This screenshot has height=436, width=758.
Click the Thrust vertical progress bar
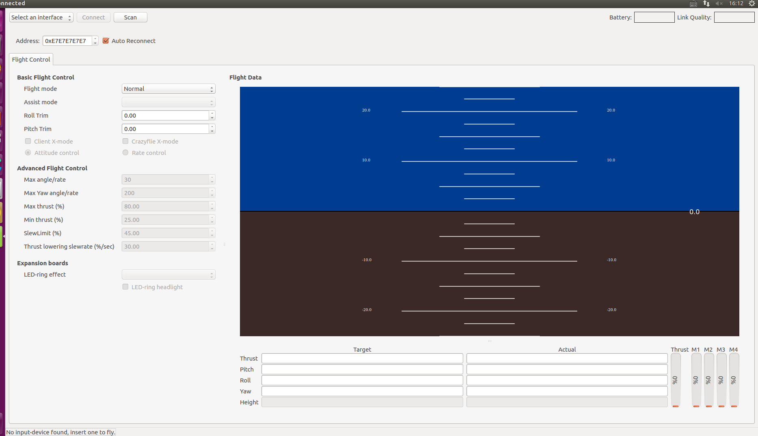[x=675, y=380]
